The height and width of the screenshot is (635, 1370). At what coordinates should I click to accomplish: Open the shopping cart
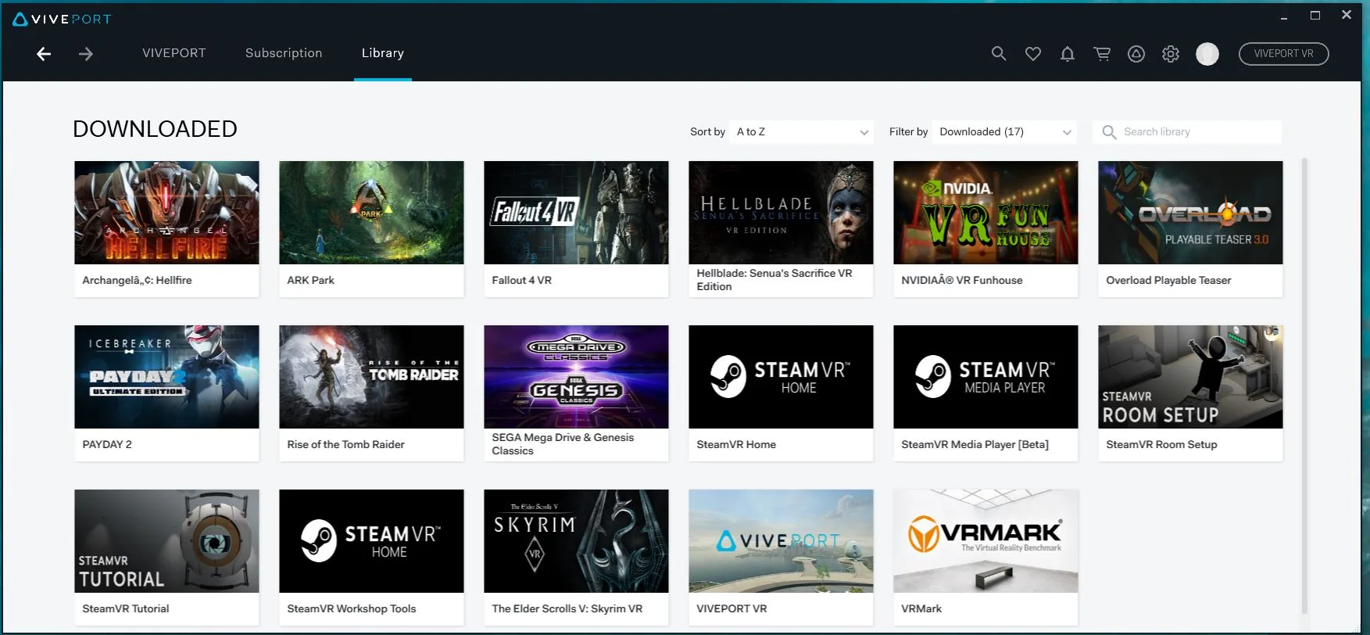point(1102,53)
